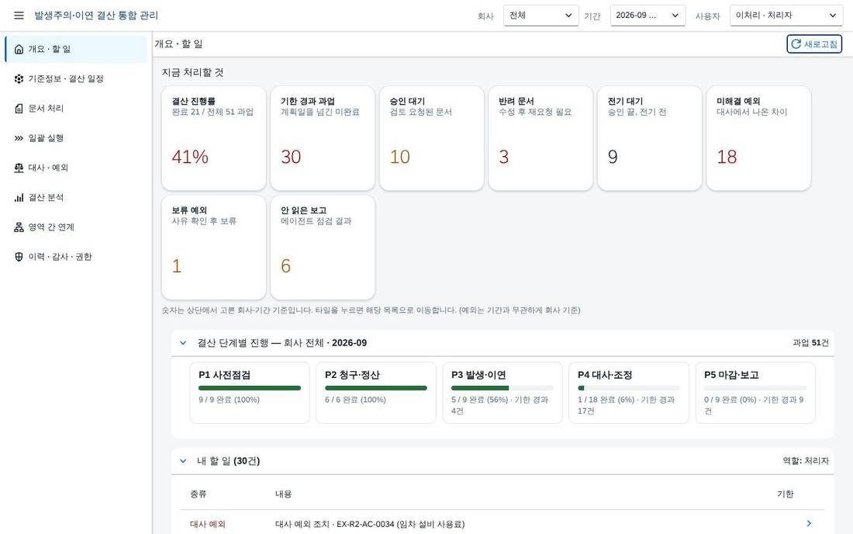Screen dimensions: 853x534
Task: Open 결산 분석 menu item
Action: click(76, 198)
